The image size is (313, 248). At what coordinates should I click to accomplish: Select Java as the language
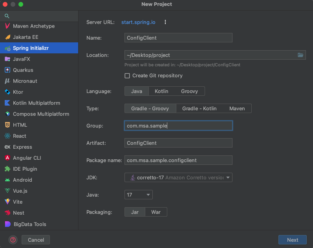click(x=137, y=91)
